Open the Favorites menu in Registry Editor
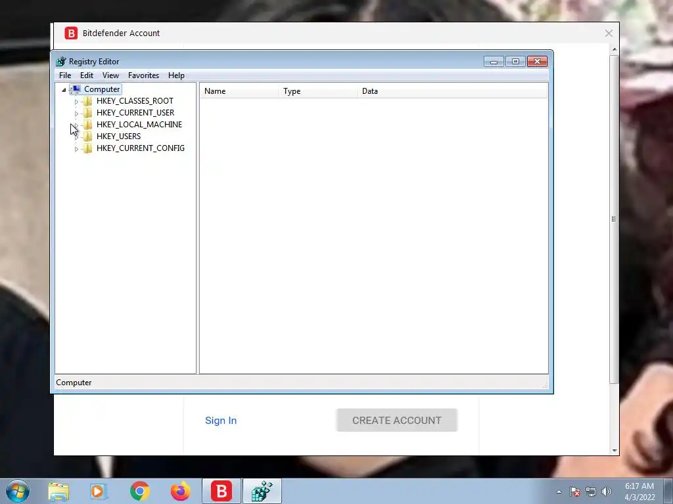 point(143,75)
